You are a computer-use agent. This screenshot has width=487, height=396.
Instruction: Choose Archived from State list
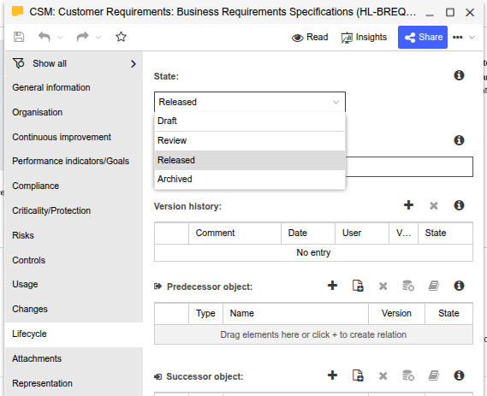pos(250,179)
